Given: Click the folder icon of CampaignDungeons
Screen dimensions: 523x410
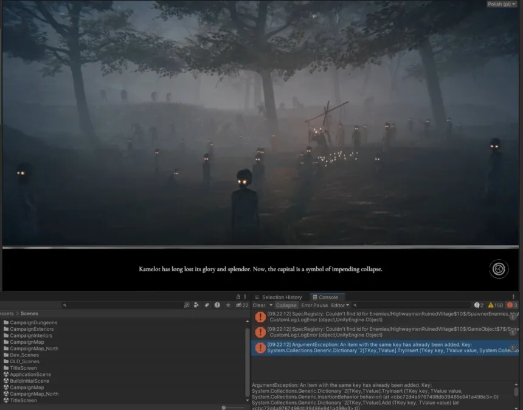Looking at the screenshot, I should (6, 322).
